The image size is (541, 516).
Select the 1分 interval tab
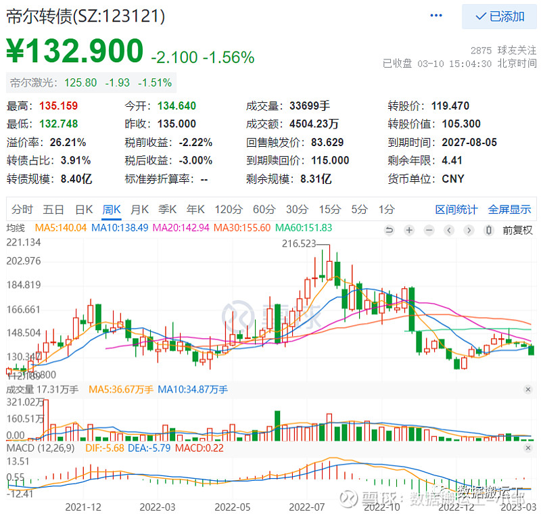pyautogui.click(x=386, y=209)
